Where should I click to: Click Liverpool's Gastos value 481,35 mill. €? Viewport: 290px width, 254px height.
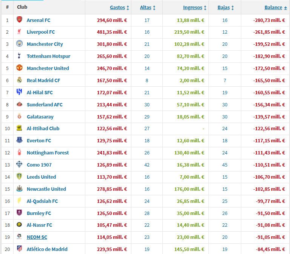(x=112, y=32)
